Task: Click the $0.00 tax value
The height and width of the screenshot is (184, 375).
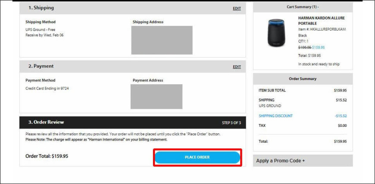Action: click(x=342, y=125)
